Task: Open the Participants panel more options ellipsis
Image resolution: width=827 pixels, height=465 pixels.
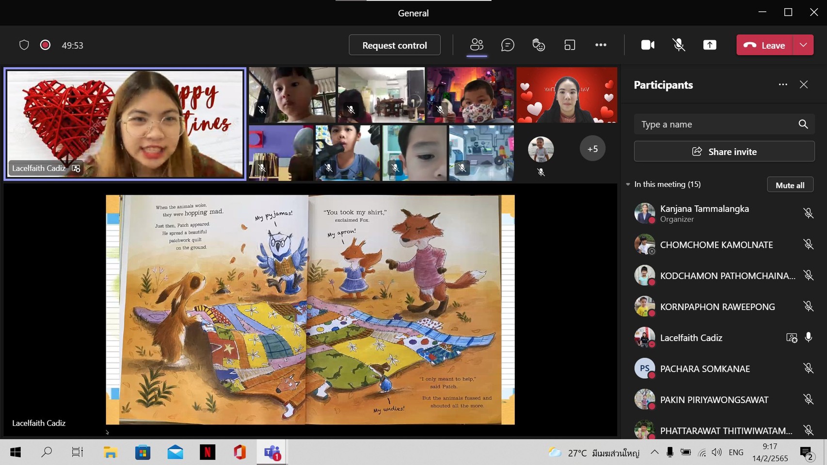Action: coord(783,85)
